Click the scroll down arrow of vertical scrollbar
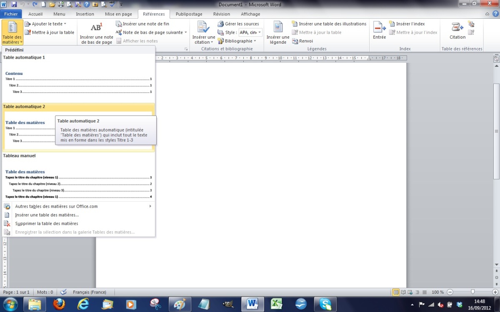Viewport: 500px width, 312px height. coord(496,265)
